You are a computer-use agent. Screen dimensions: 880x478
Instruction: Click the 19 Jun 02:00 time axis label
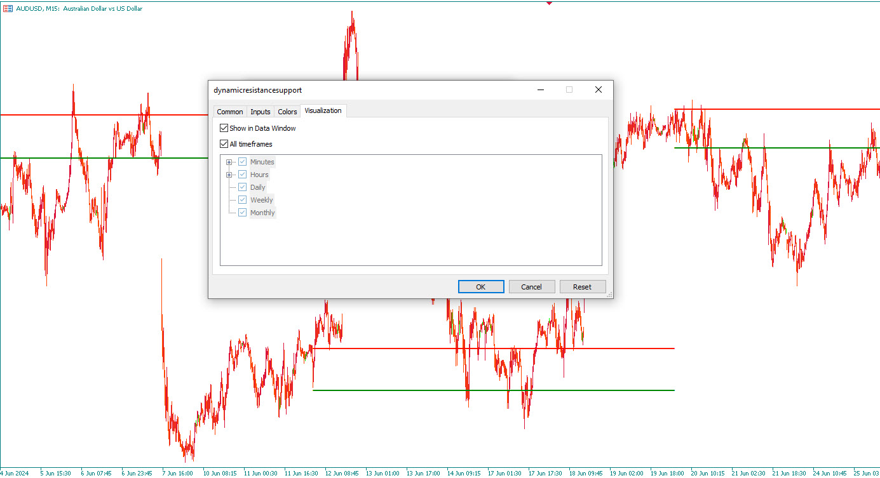(x=626, y=473)
